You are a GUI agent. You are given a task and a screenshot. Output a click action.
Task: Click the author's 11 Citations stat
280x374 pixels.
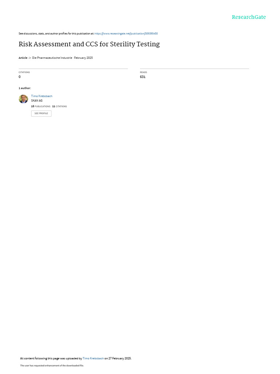pos(59,106)
